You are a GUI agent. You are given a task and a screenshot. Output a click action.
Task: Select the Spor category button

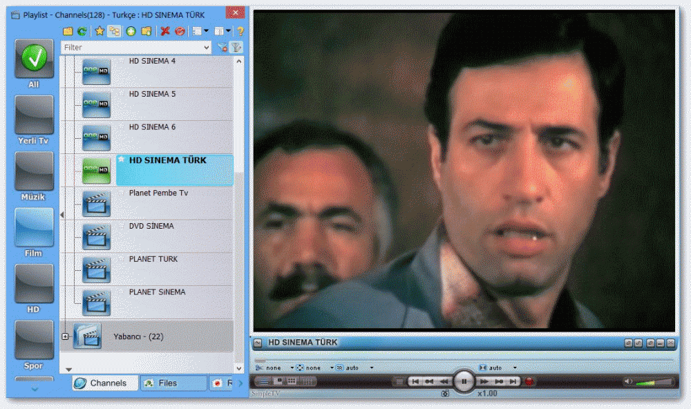click(34, 345)
